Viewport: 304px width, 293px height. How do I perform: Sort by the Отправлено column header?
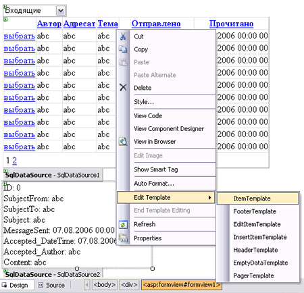coord(156,24)
